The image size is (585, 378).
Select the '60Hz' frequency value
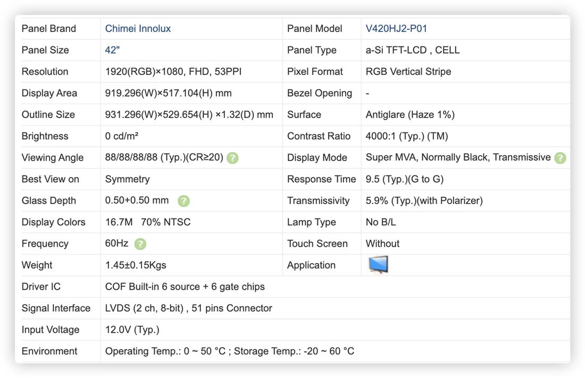coord(116,243)
